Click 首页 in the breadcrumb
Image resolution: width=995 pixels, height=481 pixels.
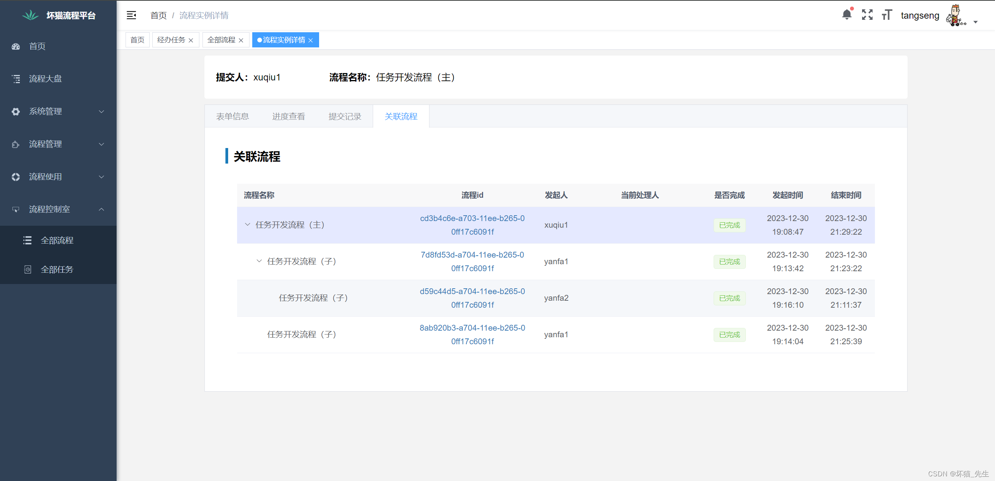point(158,16)
